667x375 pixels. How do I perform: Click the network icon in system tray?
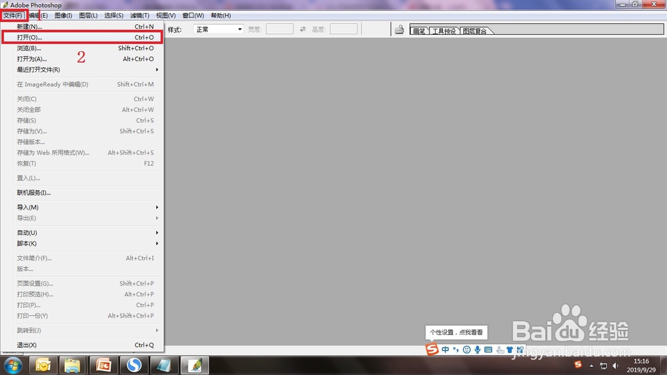[x=603, y=366]
